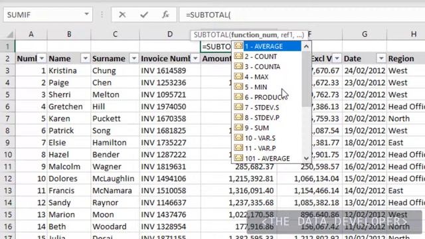Open the Name column filter dropdown

click(85, 58)
